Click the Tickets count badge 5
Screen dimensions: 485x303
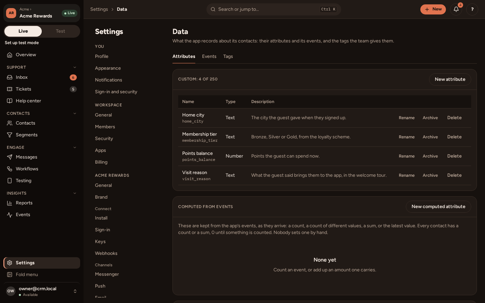coord(73,89)
